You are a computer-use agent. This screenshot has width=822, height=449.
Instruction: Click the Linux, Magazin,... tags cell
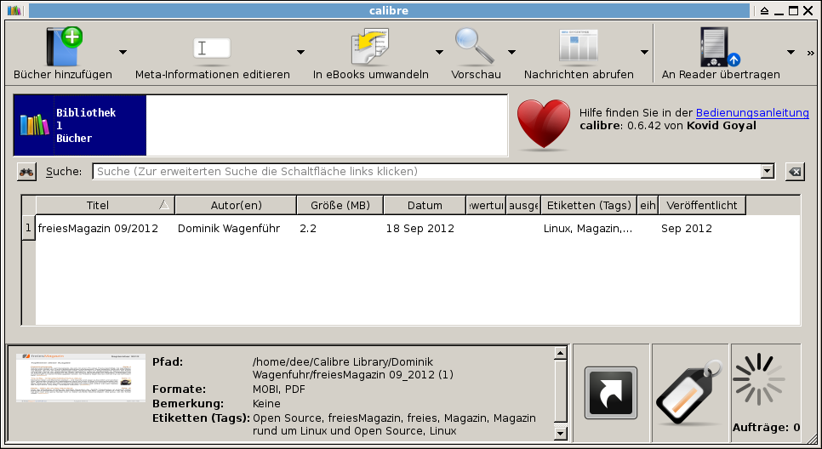coord(589,229)
